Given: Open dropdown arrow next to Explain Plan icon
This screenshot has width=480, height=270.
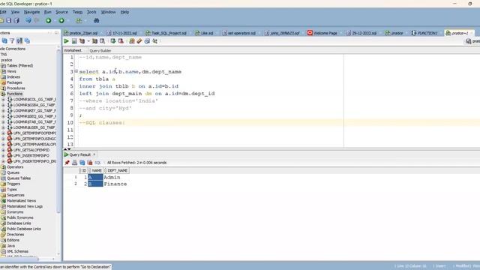Looking at the screenshot, I should coord(88,41).
